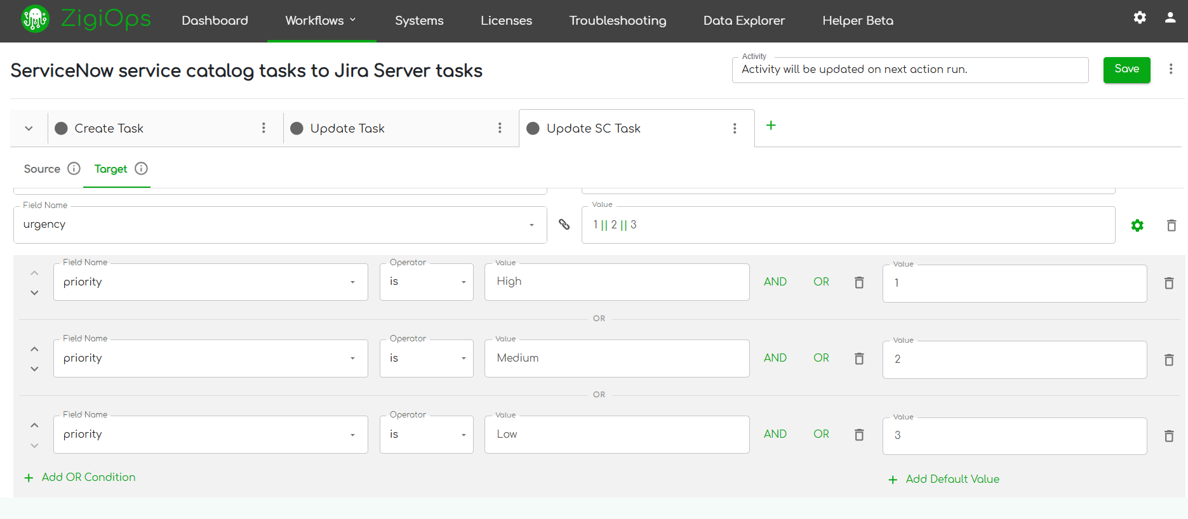Open the Data Explorer page

[744, 20]
